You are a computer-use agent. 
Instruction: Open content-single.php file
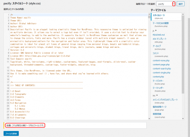point(161,72)
